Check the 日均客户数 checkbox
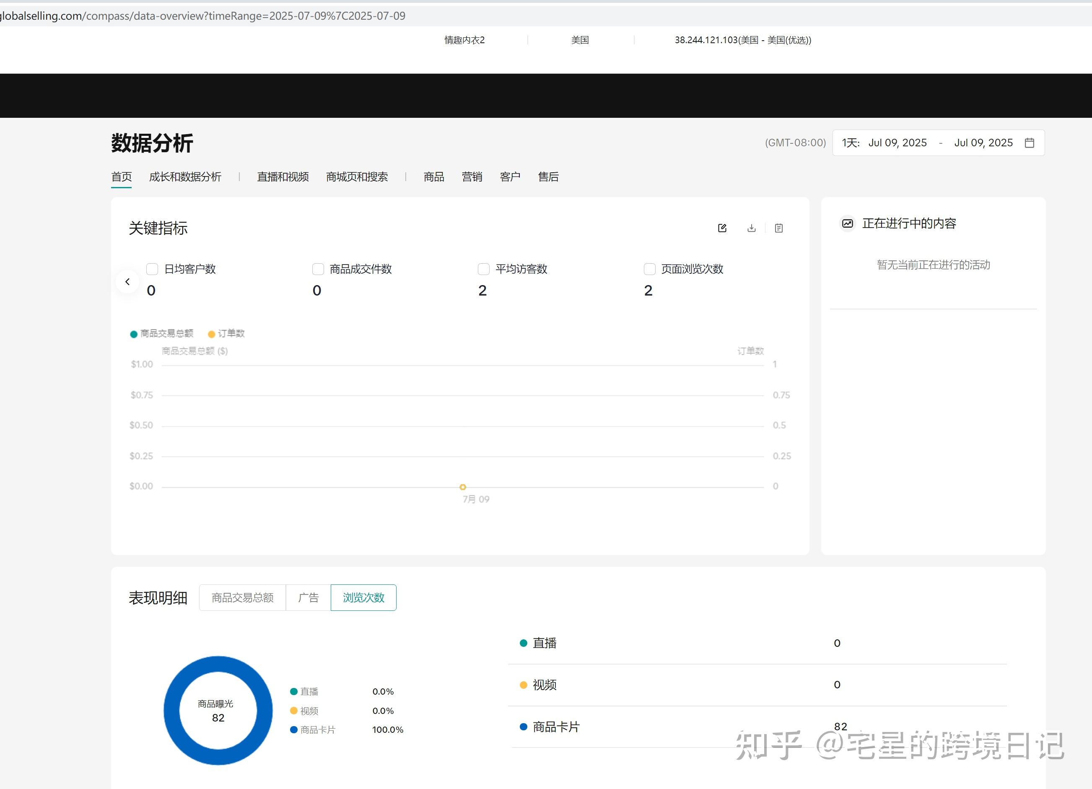Viewport: 1092px width, 789px height. pos(152,269)
